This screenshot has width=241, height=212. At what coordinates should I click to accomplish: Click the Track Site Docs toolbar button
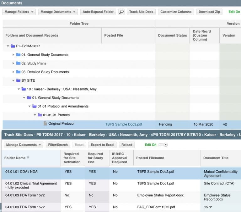pos(141,12)
